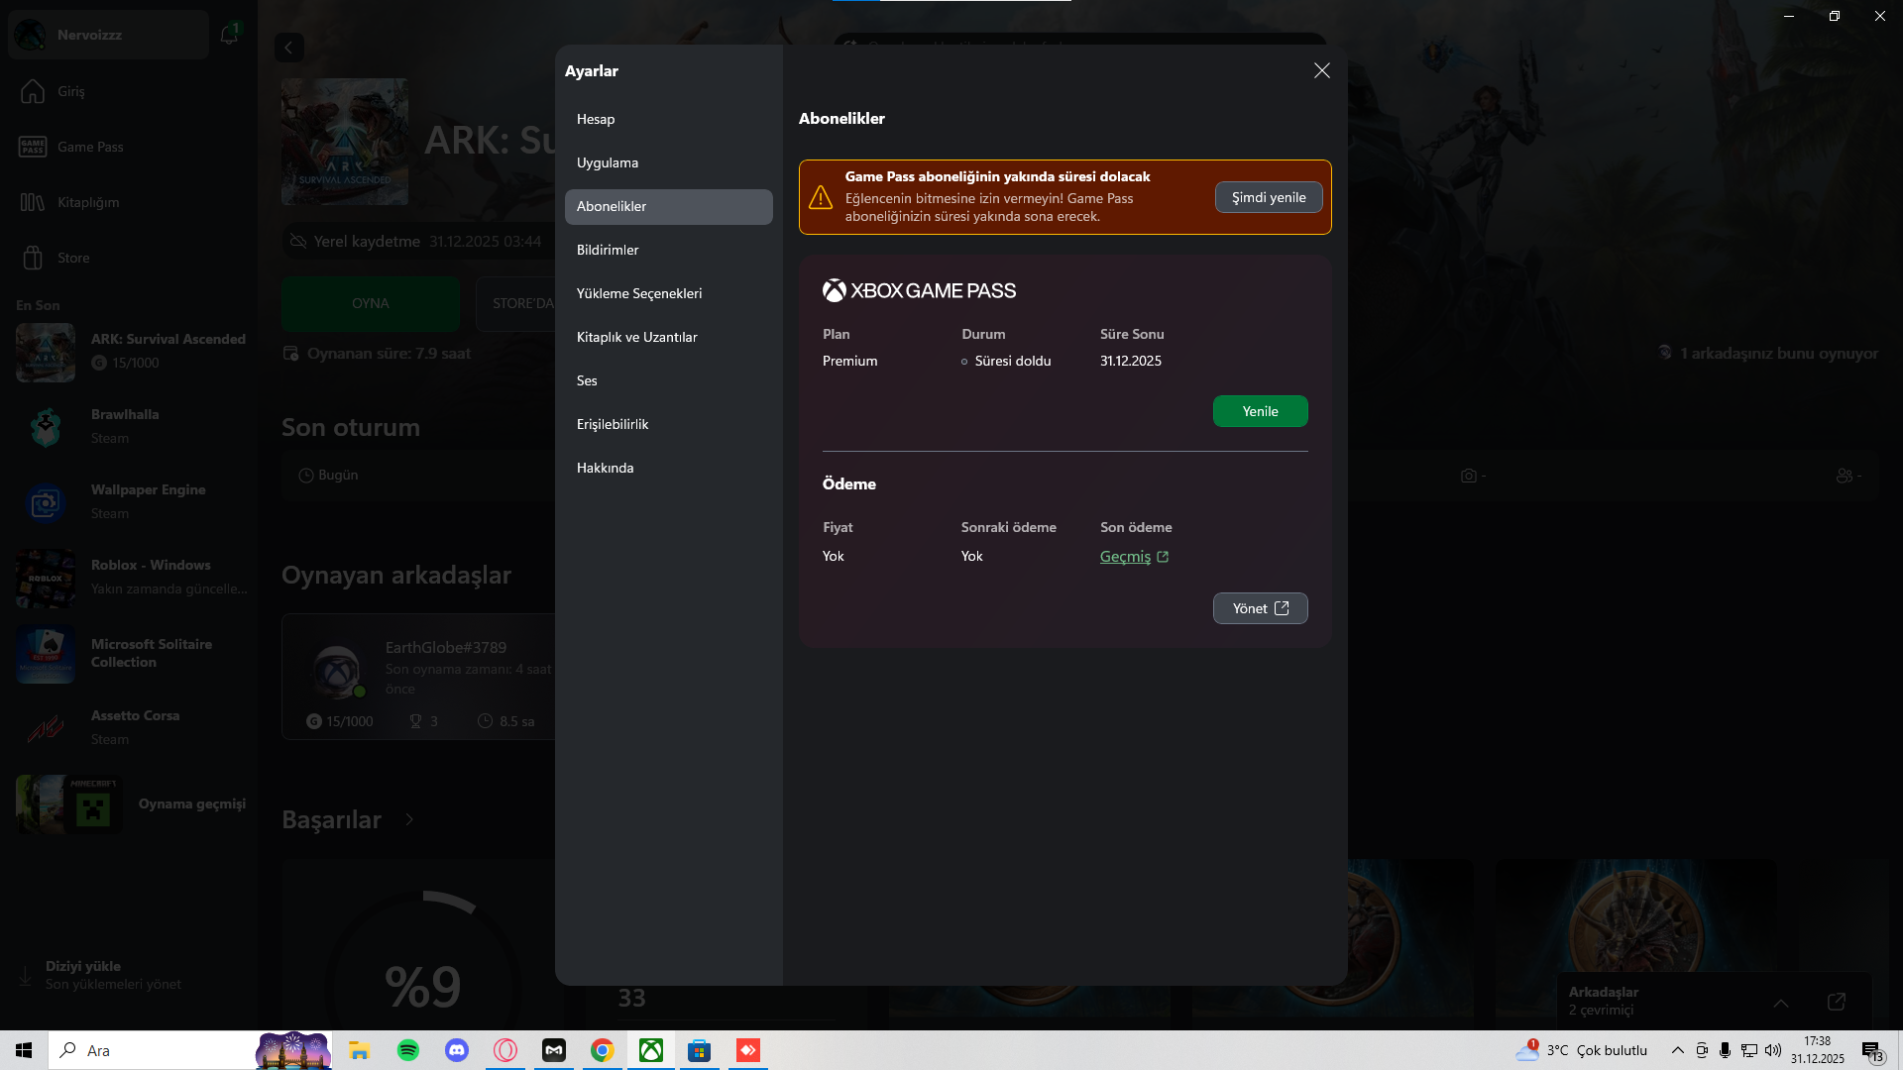Open Kitaplık ve Uzantılar settings
This screenshot has width=1903, height=1070.
(x=669, y=337)
